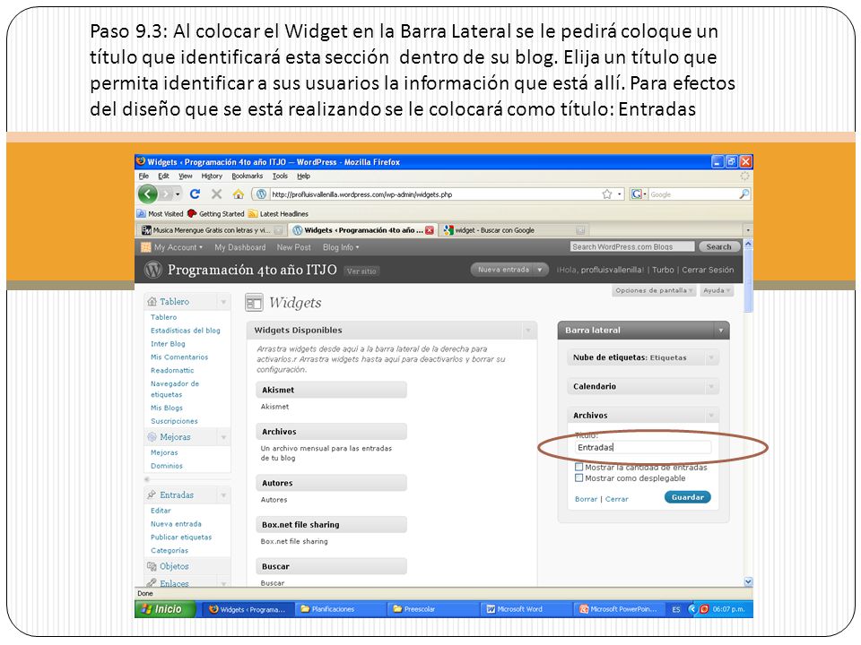Image resolution: width=861 pixels, height=645 pixels.
Task: Click the Entradas pin icon
Action: 152,494
